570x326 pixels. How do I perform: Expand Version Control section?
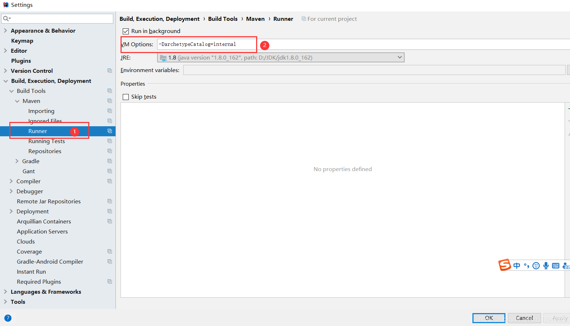pyautogui.click(x=5, y=71)
